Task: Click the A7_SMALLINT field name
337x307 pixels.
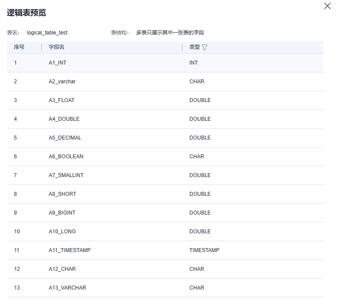Action: pos(66,175)
